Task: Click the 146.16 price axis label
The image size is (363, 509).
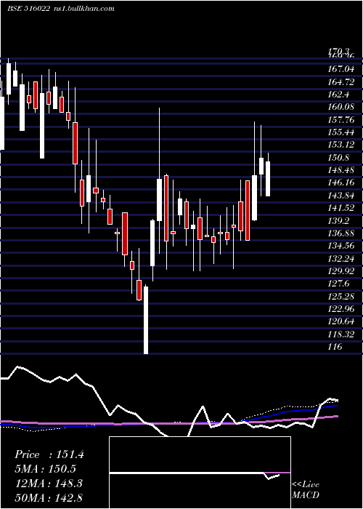Action: [340, 183]
